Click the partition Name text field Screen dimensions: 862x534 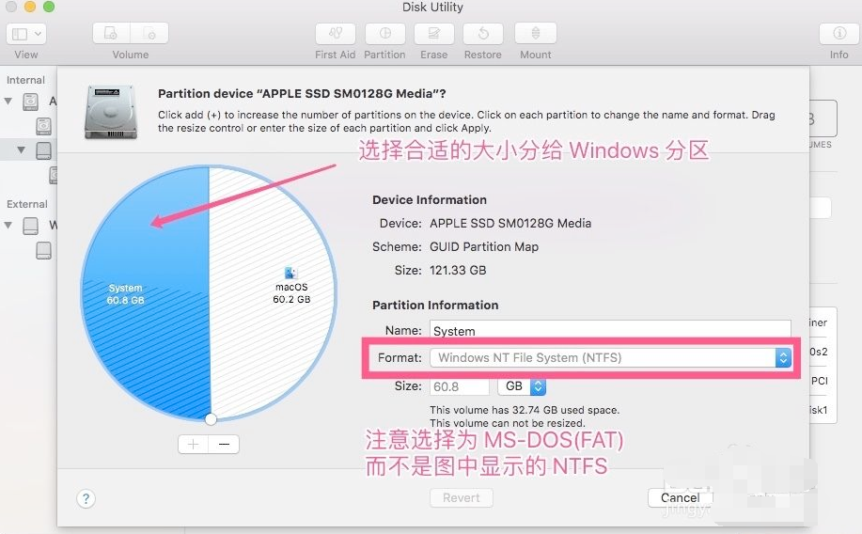tap(610, 331)
